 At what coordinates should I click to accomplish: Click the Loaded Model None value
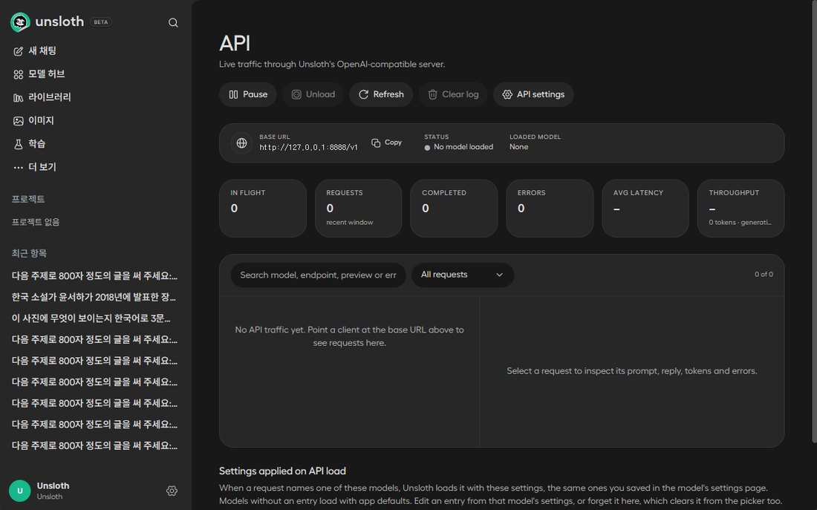tap(519, 147)
